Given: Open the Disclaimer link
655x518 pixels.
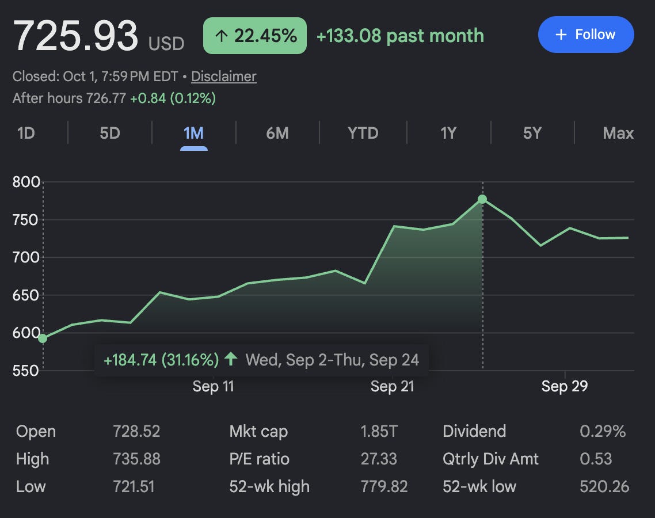Looking at the screenshot, I should [224, 77].
